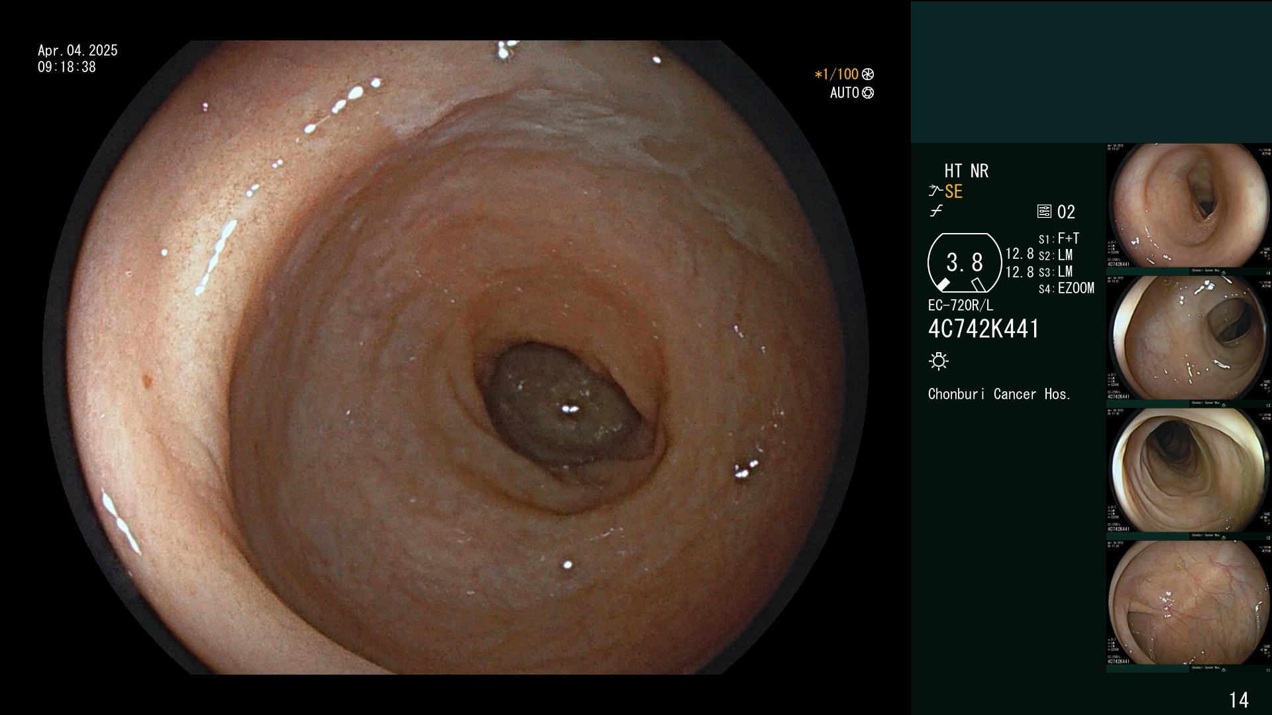Click the orange SE label

tap(953, 192)
